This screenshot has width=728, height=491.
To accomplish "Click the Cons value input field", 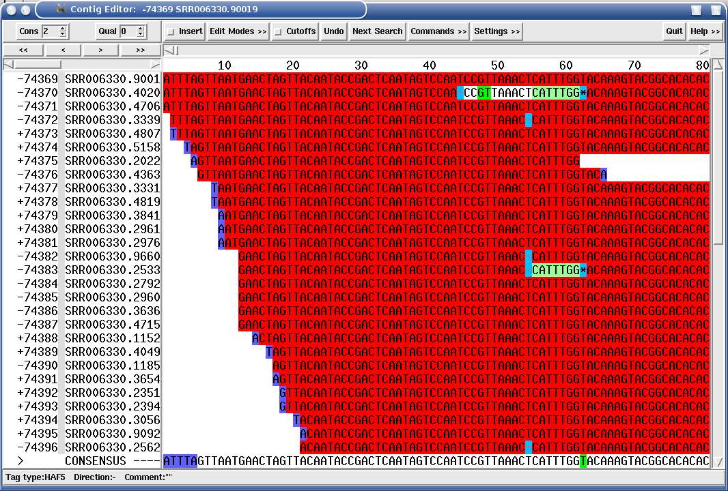I will (50, 31).
